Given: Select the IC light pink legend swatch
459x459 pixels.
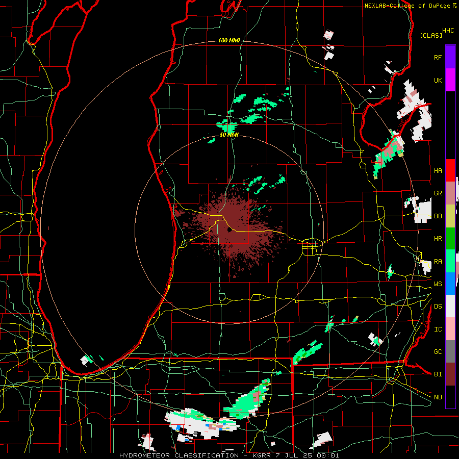Looking at the screenshot, I should tap(450, 329).
